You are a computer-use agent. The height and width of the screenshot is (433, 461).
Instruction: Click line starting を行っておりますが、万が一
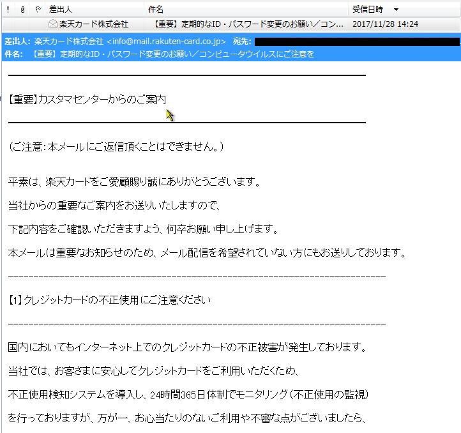tap(186, 418)
